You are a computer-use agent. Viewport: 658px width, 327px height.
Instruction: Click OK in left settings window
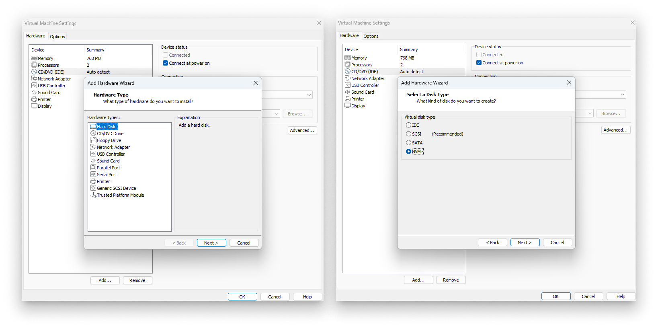[242, 297]
